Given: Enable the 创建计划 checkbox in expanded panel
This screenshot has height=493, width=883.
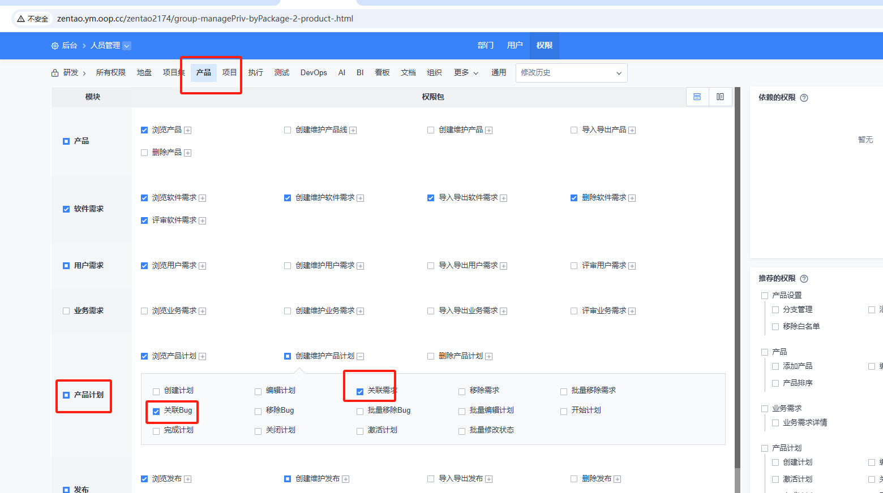Looking at the screenshot, I should 156,392.
